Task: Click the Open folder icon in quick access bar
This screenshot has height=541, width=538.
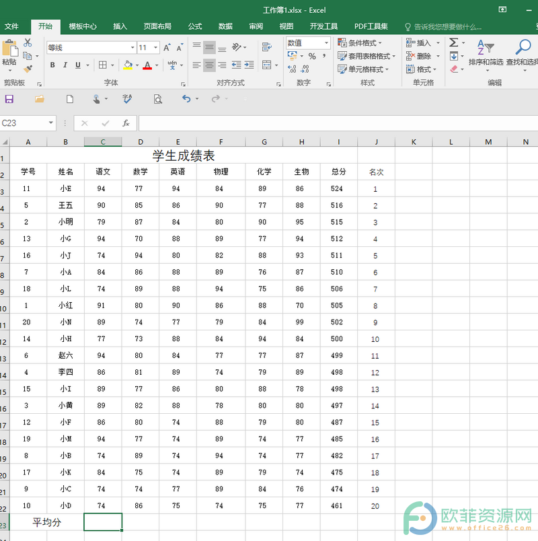Action: [x=39, y=100]
